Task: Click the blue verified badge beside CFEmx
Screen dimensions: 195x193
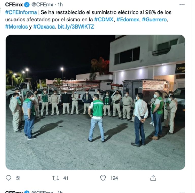Action: click(27, 5)
